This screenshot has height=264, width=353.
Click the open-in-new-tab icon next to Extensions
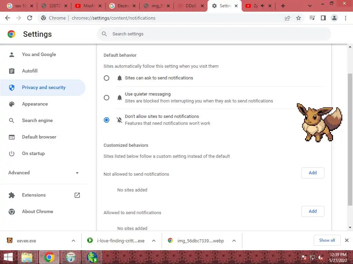(77, 195)
